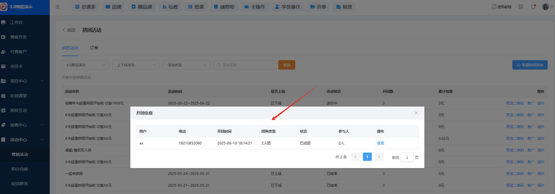Click the 使用教程 tutorial icon
The height and width of the screenshot is (194, 555).
pos(494,7)
